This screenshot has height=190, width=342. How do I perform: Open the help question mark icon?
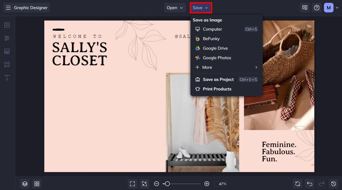(317, 8)
